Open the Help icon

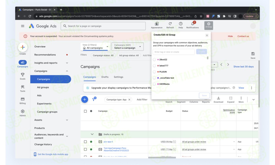(181, 24)
